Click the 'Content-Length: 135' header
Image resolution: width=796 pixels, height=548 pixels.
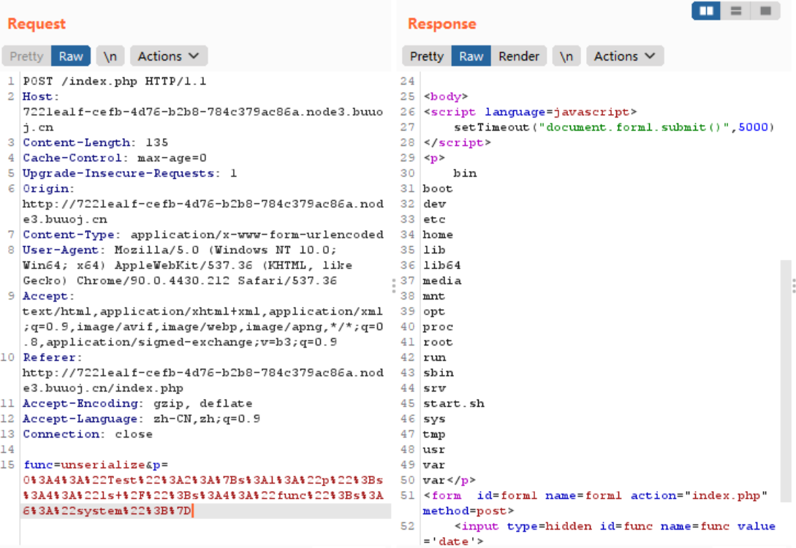[96, 142]
